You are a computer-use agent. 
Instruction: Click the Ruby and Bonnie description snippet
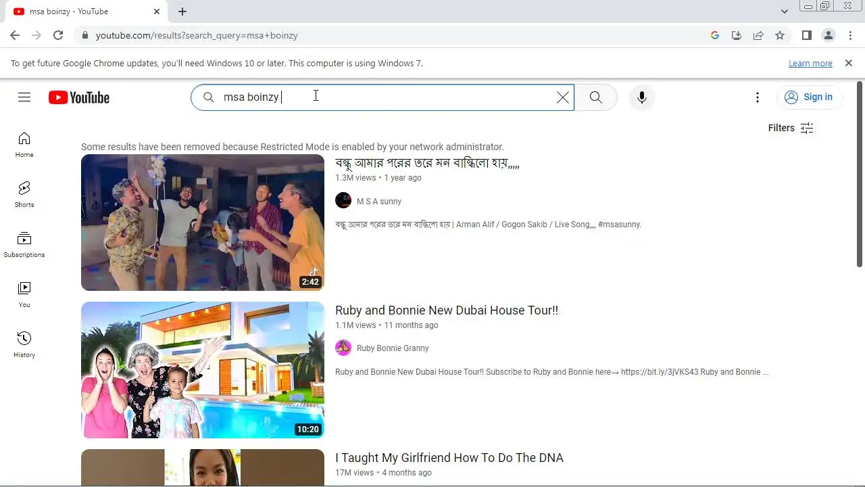(552, 372)
